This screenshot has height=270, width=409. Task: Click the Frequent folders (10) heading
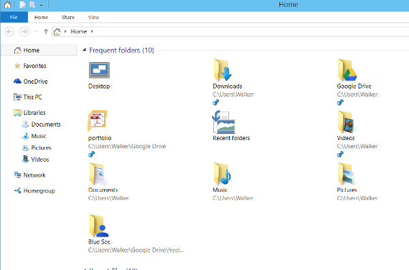point(121,50)
